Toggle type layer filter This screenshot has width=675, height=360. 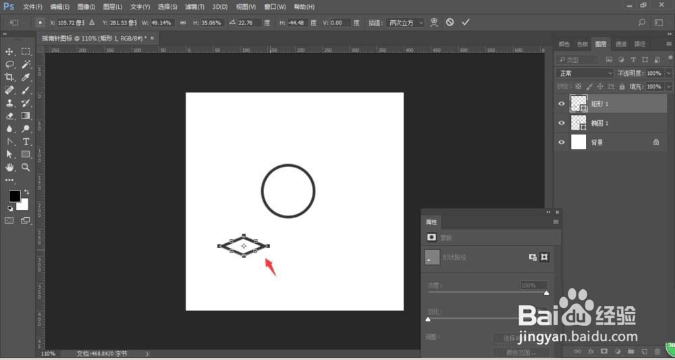point(633,60)
